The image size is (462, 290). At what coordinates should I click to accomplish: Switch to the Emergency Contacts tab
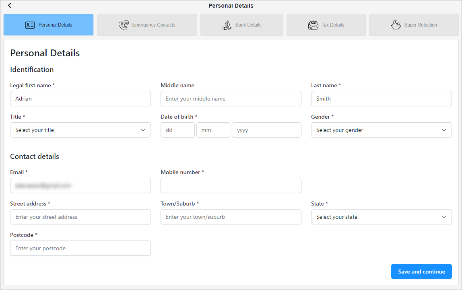153,25
